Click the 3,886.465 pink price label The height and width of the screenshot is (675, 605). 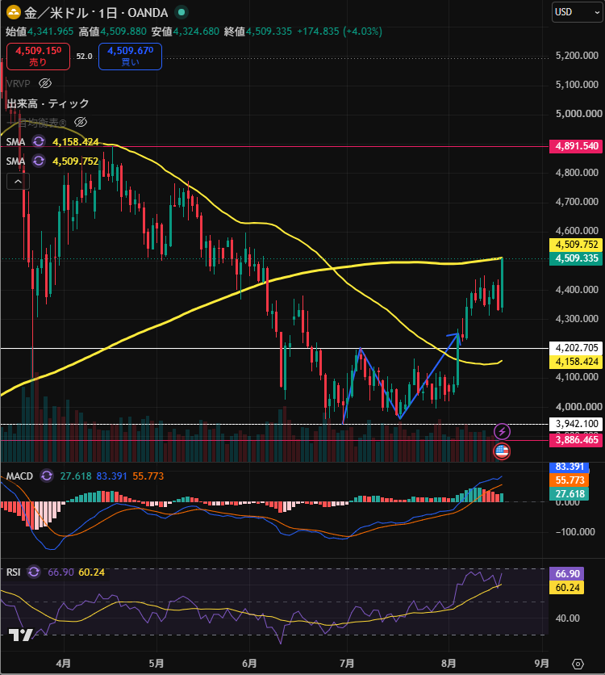click(576, 440)
